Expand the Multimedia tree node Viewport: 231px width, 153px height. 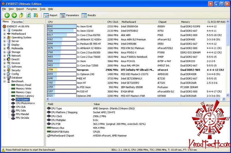click(4, 48)
